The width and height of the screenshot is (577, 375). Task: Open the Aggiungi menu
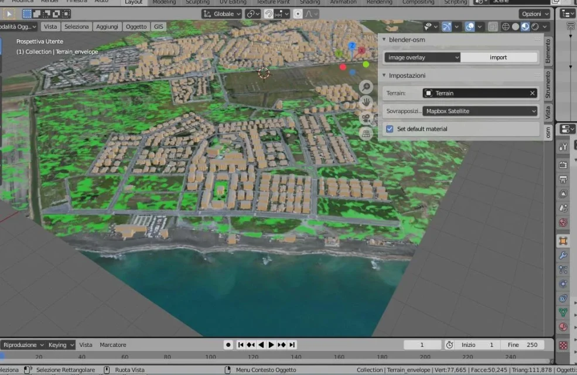pyautogui.click(x=107, y=26)
